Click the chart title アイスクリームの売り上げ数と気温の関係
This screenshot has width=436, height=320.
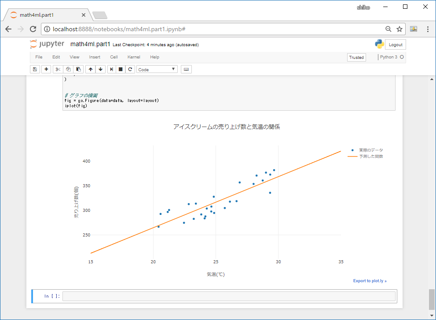click(x=227, y=127)
